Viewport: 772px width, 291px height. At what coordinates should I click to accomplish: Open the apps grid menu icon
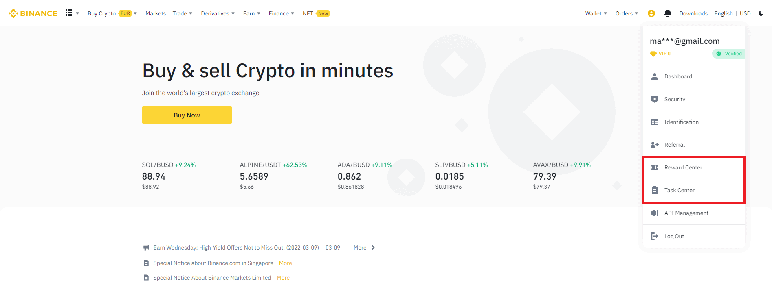69,13
